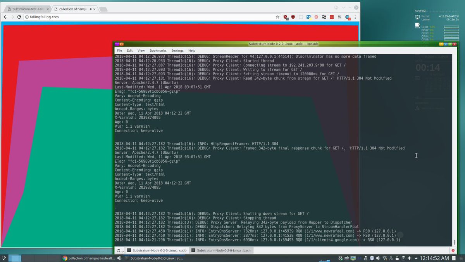Activate 'collection of hampus lindwall' taskbar entry

(89, 258)
